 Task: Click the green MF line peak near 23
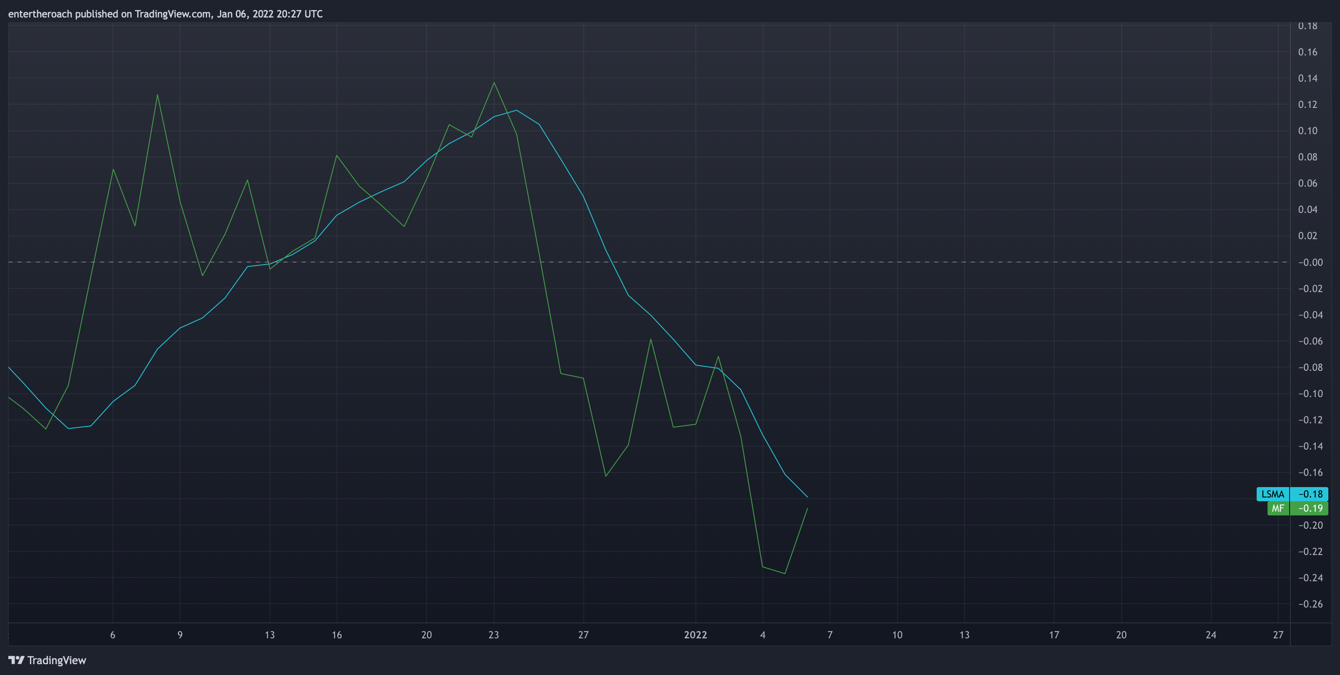tap(494, 82)
